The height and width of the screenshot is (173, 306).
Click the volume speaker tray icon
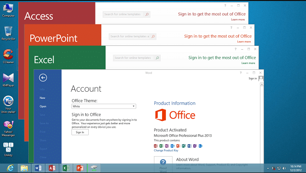pos(284,168)
